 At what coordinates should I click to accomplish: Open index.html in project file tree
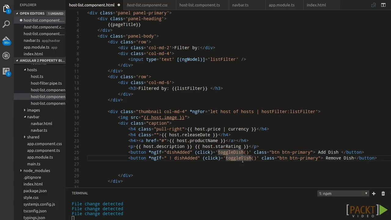click(x=33, y=184)
